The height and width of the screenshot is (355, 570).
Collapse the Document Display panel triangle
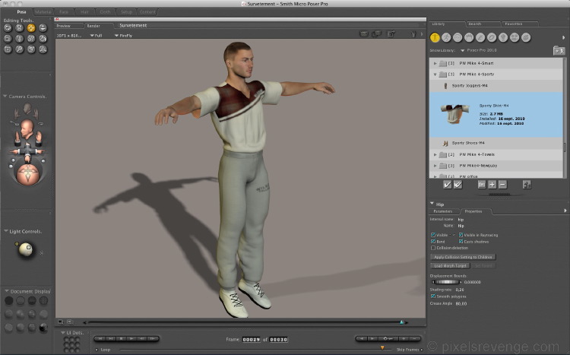[7, 291]
